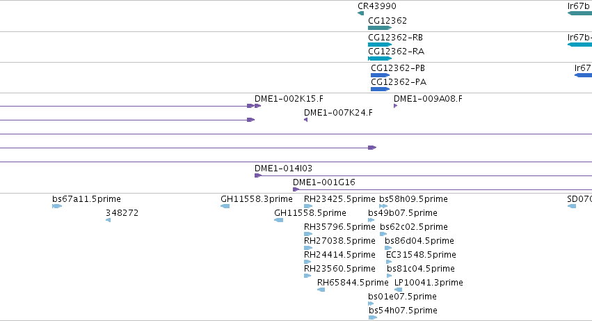The image size is (592, 321).
Task: Select the CR43990 gene arrow glyph
Action: pyautogui.click(x=360, y=13)
